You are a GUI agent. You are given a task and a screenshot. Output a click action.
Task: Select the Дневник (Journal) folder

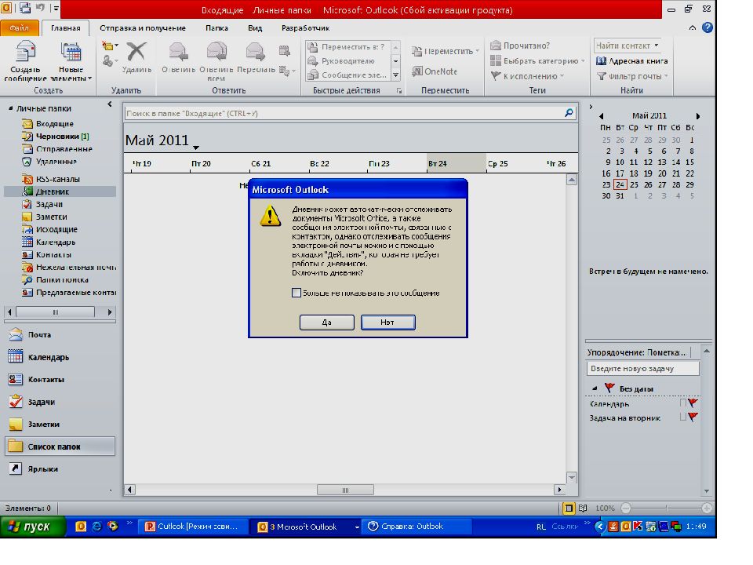(x=60, y=191)
